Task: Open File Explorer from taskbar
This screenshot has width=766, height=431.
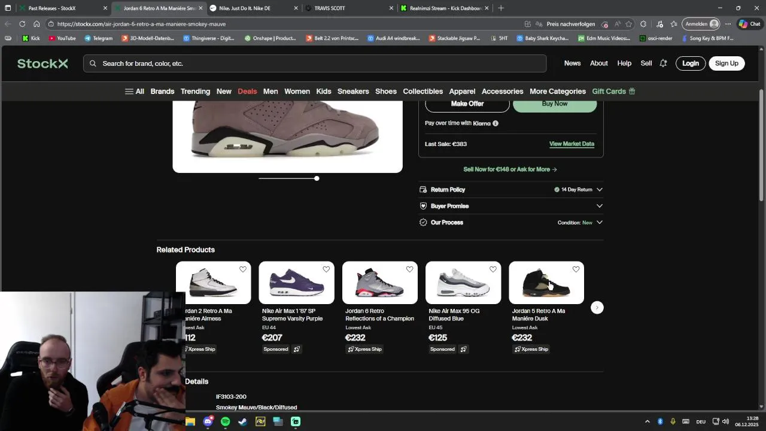Action: coord(190,421)
